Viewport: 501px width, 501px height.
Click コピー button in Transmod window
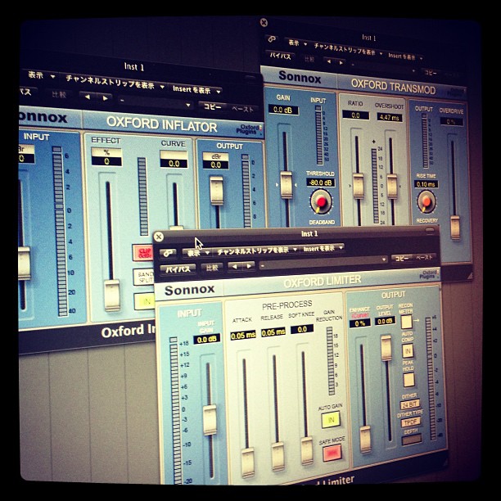click(431, 73)
